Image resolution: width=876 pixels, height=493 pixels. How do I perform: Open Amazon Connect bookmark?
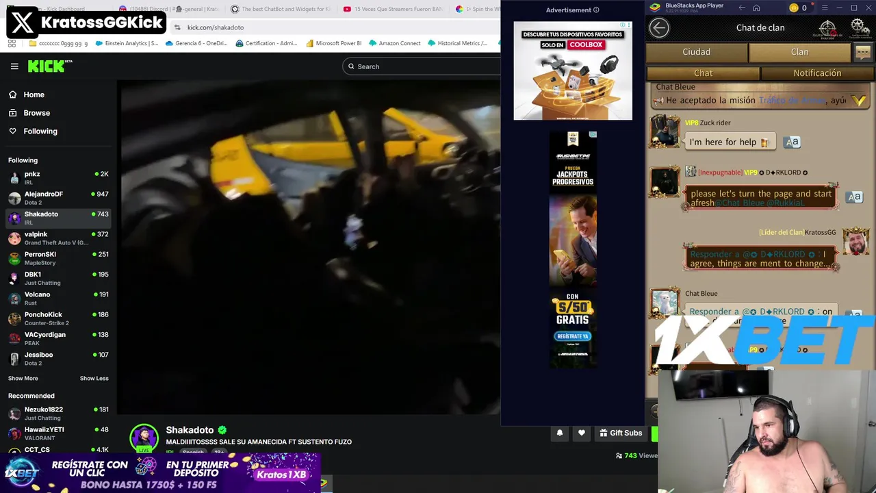pyautogui.click(x=394, y=43)
